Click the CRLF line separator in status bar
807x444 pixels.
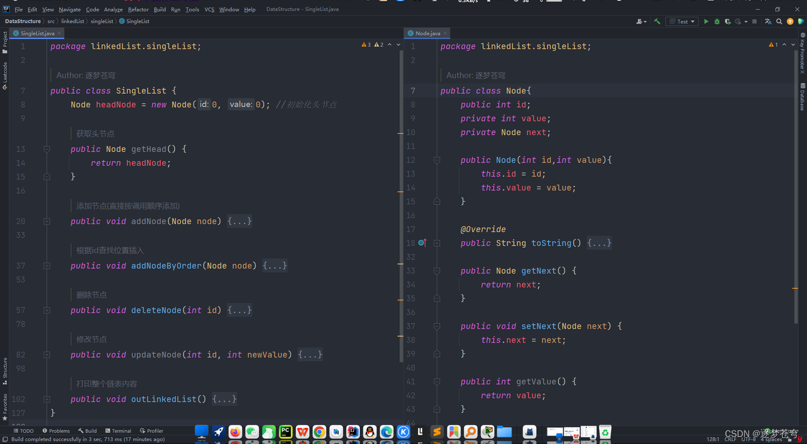point(730,440)
